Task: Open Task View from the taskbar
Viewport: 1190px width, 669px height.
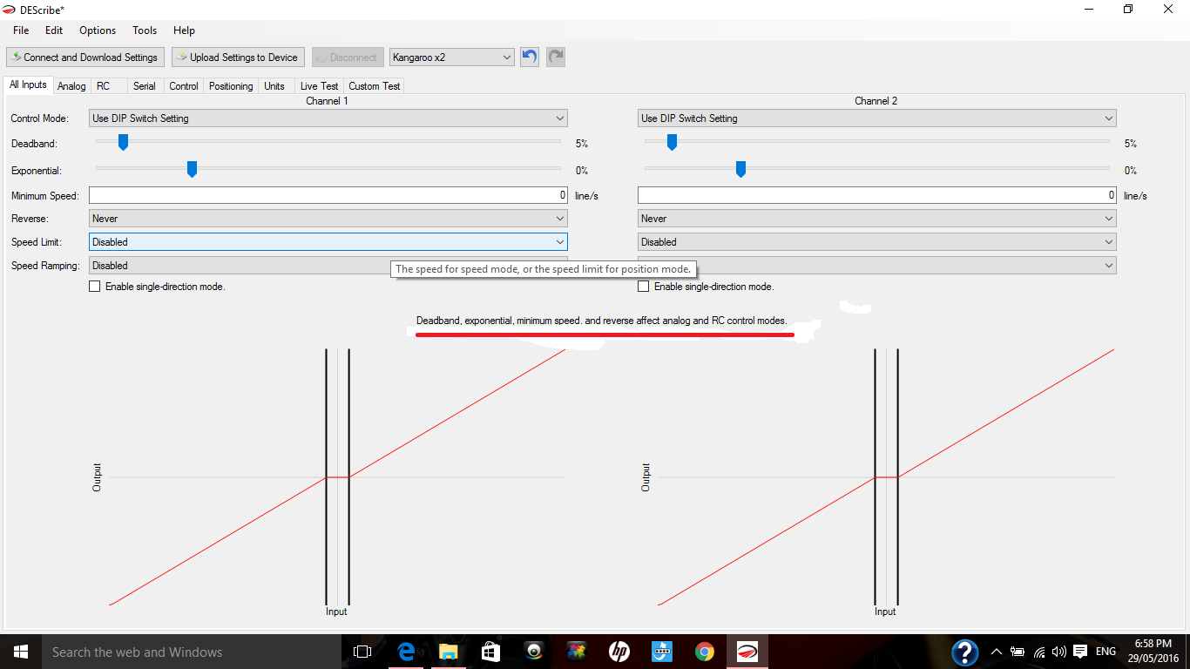Action: coord(362,652)
